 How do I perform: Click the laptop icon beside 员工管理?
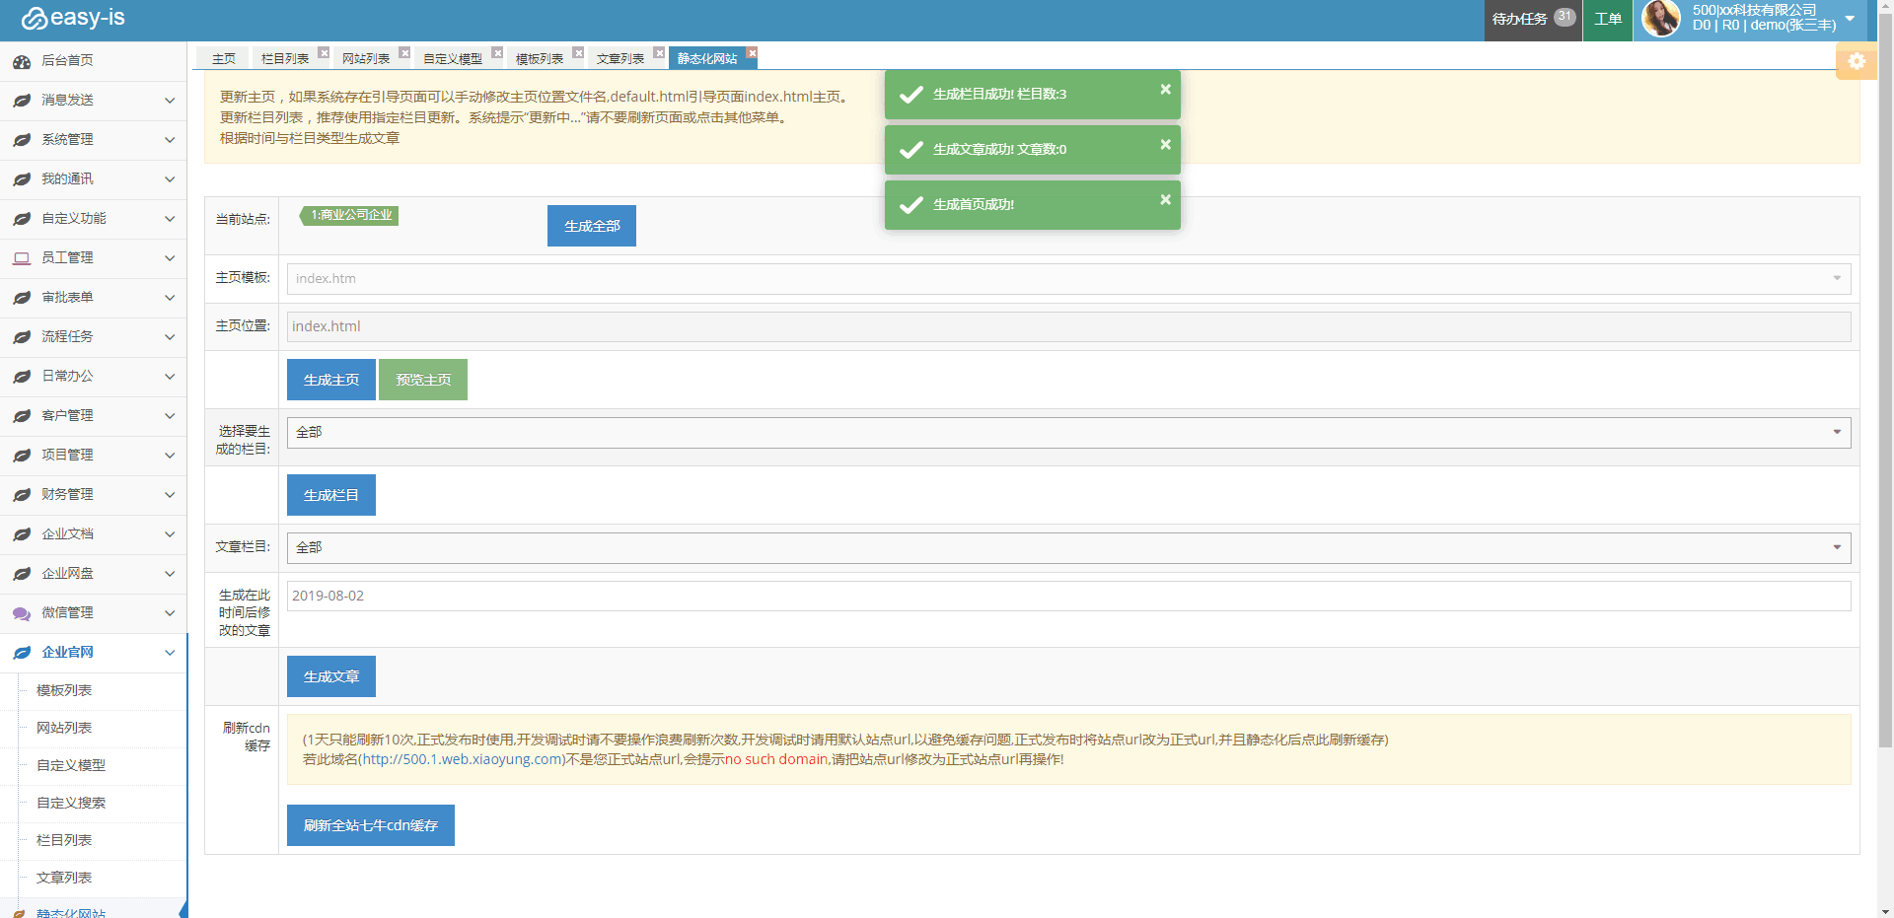(x=22, y=258)
